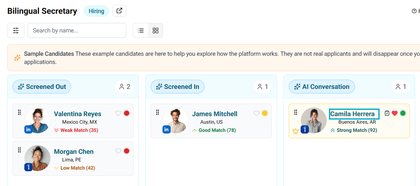Click red status dot on Morgan Chen
This screenshot has width=420, height=186.
[127, 151]
